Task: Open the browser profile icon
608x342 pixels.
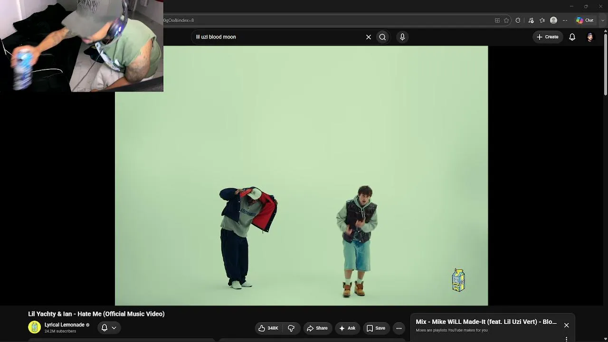Action: point(553,20)
